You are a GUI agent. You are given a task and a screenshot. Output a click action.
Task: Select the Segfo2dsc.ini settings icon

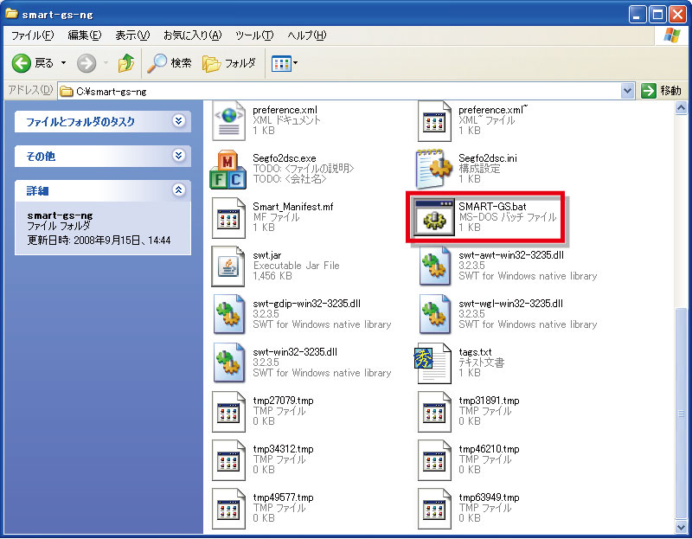tap(434, 168)
